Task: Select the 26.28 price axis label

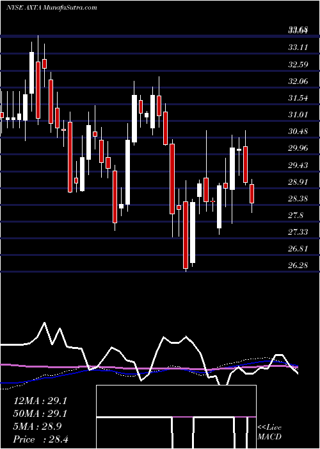Action: (298, 266)
